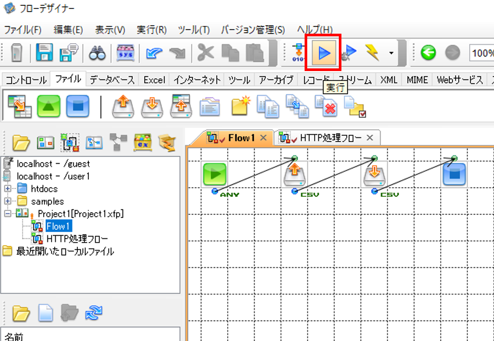This screenshot has width=494, height=341.
Task: Open search with the binoculars icon
Action: click(97, 53)
